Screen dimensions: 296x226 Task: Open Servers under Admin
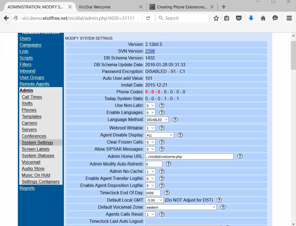coord(29,129)
